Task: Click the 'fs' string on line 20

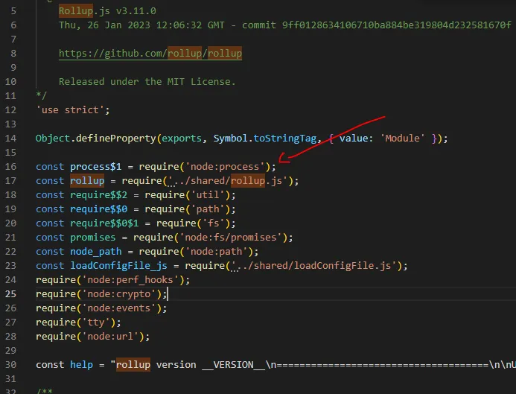Action: tap(213, 223)
